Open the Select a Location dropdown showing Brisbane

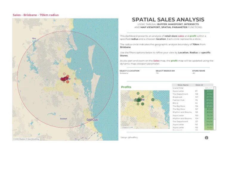[x=124, y=73]
